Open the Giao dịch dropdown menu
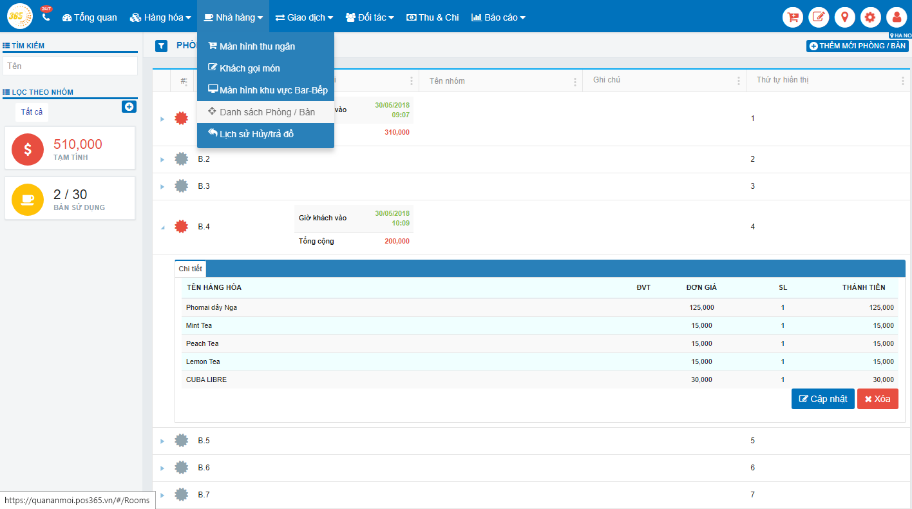This screenshot has height=509, width=912. pyautogui.click(x=304, y=17)
